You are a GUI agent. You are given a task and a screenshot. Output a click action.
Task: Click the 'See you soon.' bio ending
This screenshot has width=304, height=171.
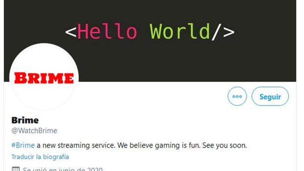click(225, 145)
